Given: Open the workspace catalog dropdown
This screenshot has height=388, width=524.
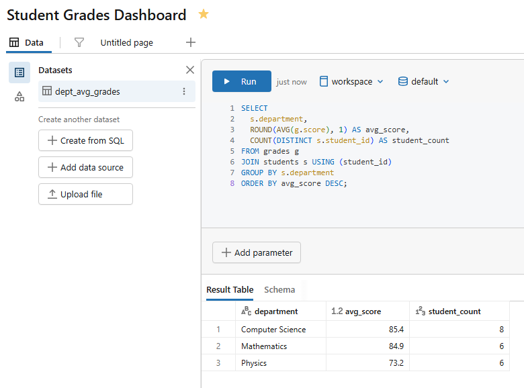Looking at the screenshot, I should pos(351,81).
